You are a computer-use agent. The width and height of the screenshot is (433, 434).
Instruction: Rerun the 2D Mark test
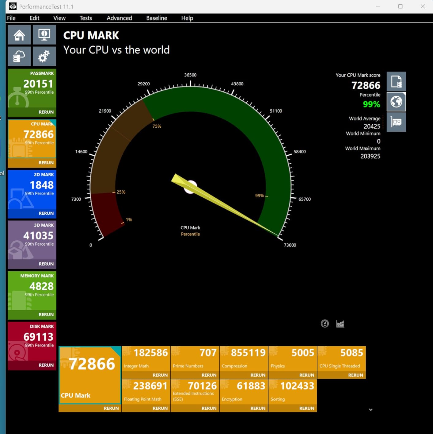click(x=46, y=213)
